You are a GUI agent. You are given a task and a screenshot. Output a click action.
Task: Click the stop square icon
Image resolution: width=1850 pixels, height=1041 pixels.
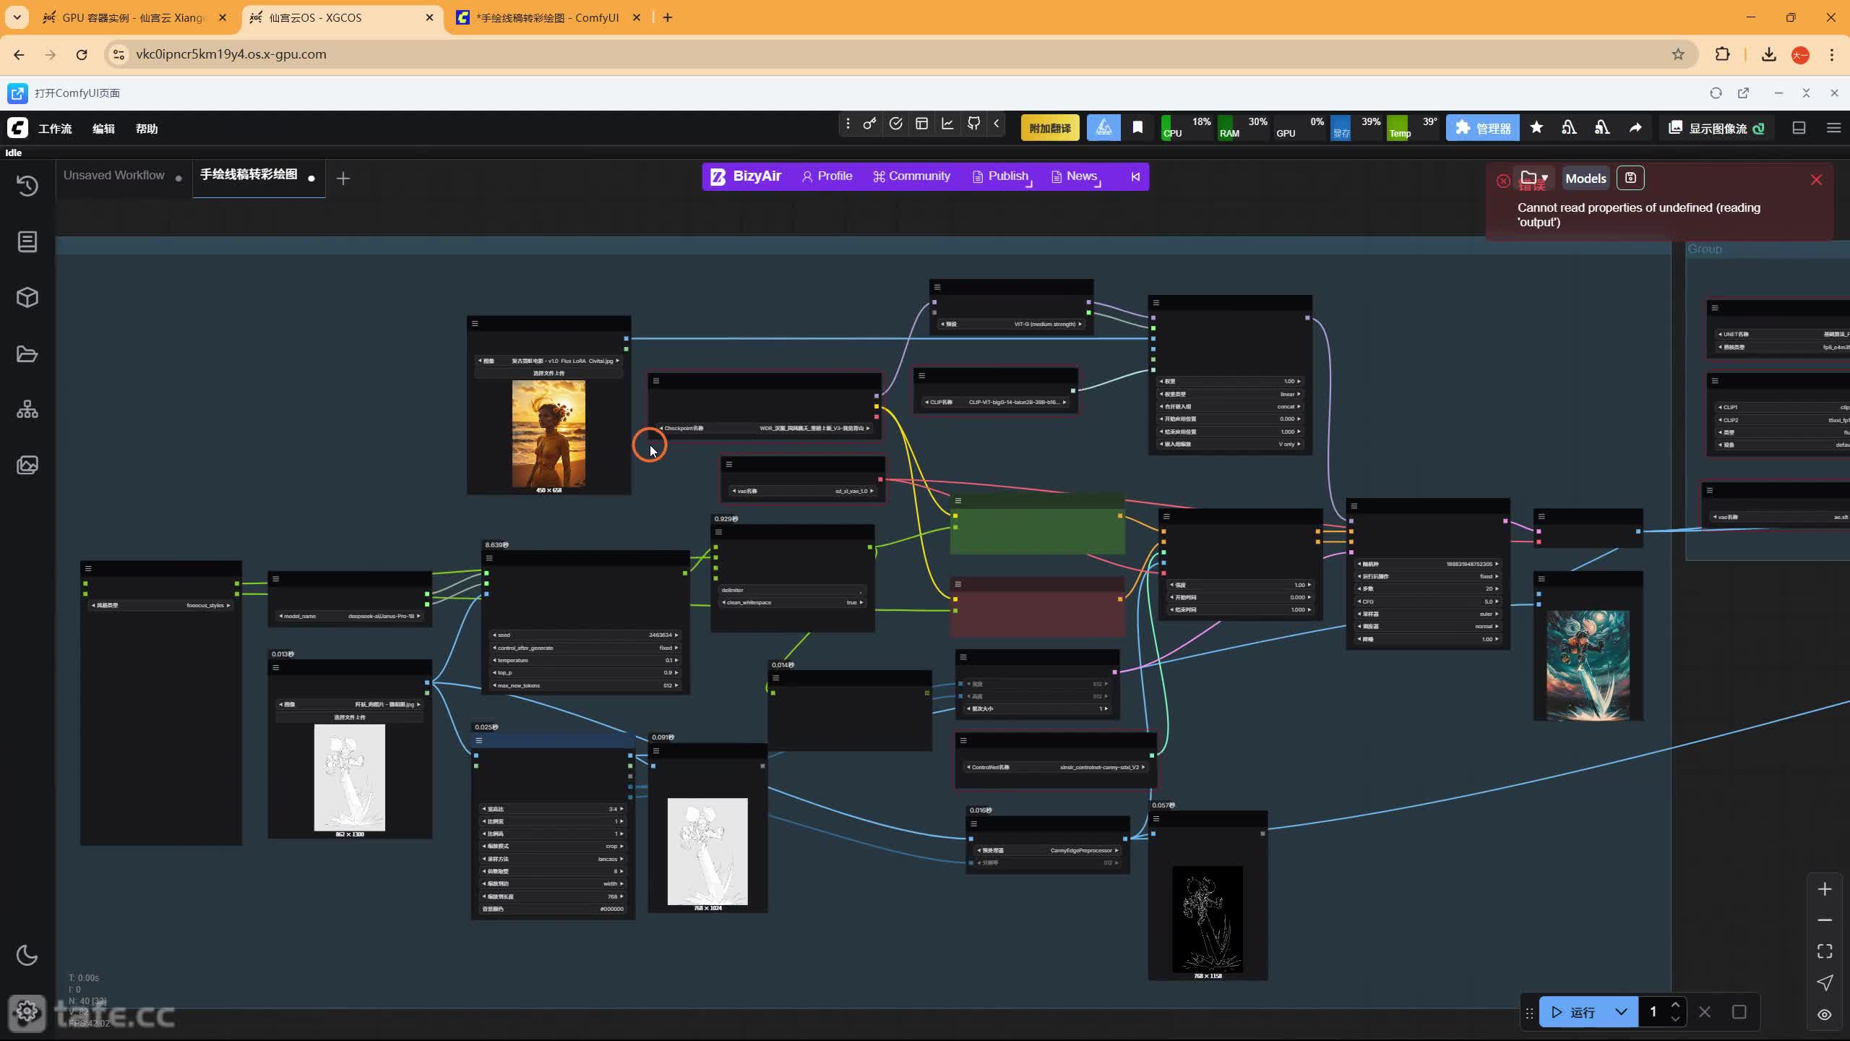[1739, 1012]
